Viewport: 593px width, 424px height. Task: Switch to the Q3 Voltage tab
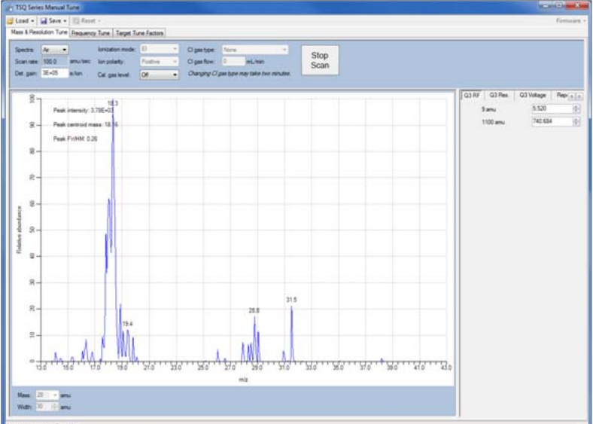[x=532, y=96]
